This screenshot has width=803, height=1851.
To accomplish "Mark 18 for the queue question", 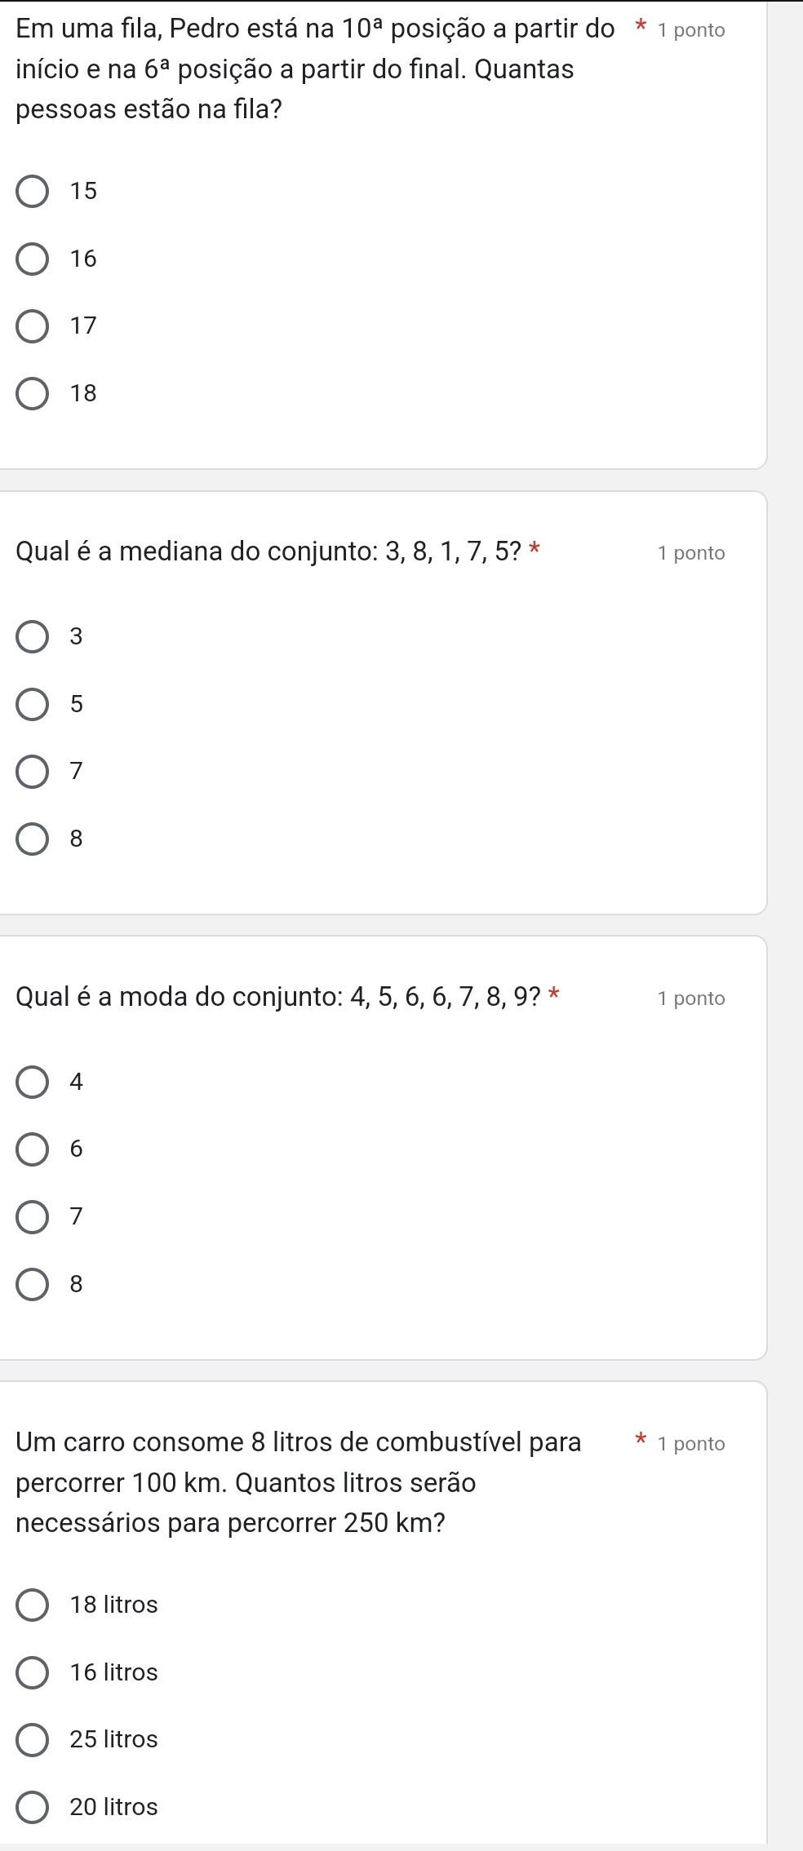I will (x=33, y=394).
